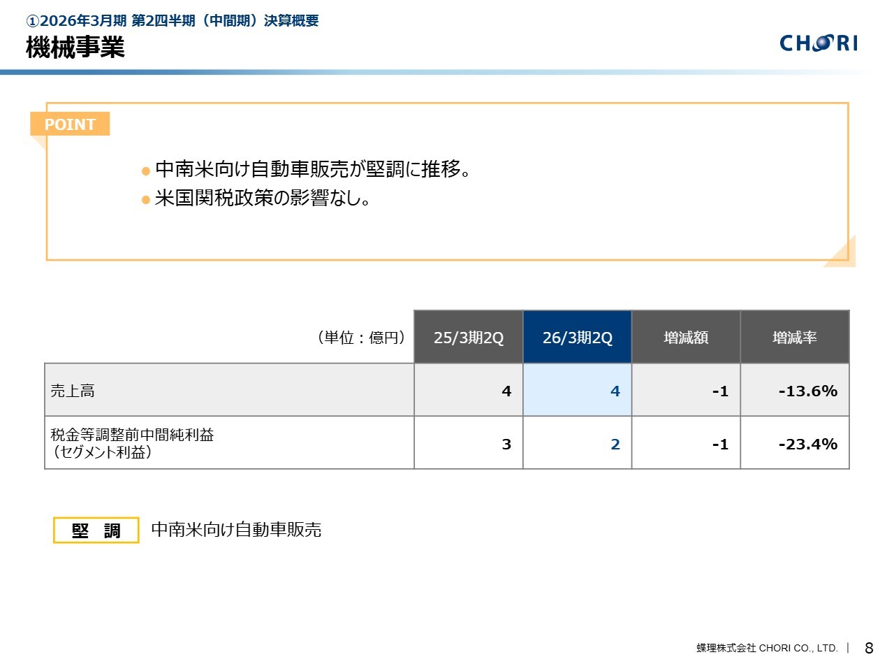Select the 25/3期2Q column header
This screenshot has width=894, height=671.
469,338
